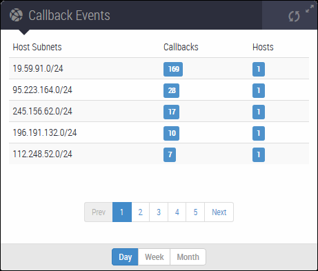Click hosts badge for 95.223.164.0/24
Image resolution: width=318 pixels, height=271 pixels.
pyautogui.click(x=259, y=90)
